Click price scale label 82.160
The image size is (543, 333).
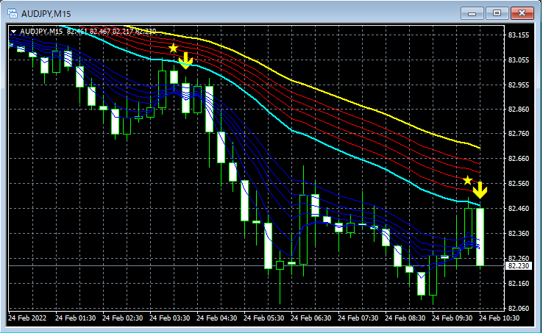coord(519,284)
